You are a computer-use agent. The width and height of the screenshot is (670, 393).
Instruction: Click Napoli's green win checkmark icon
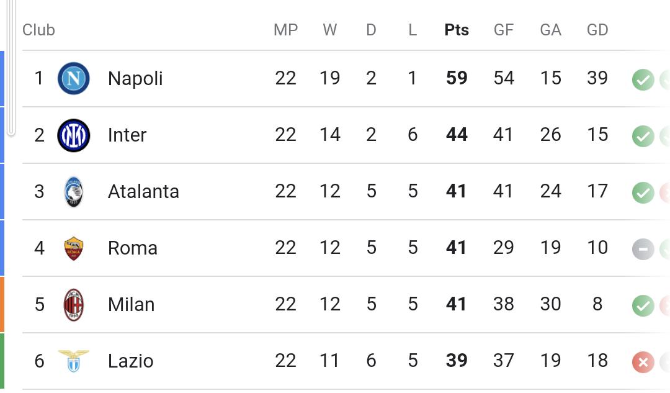(643, 80)
